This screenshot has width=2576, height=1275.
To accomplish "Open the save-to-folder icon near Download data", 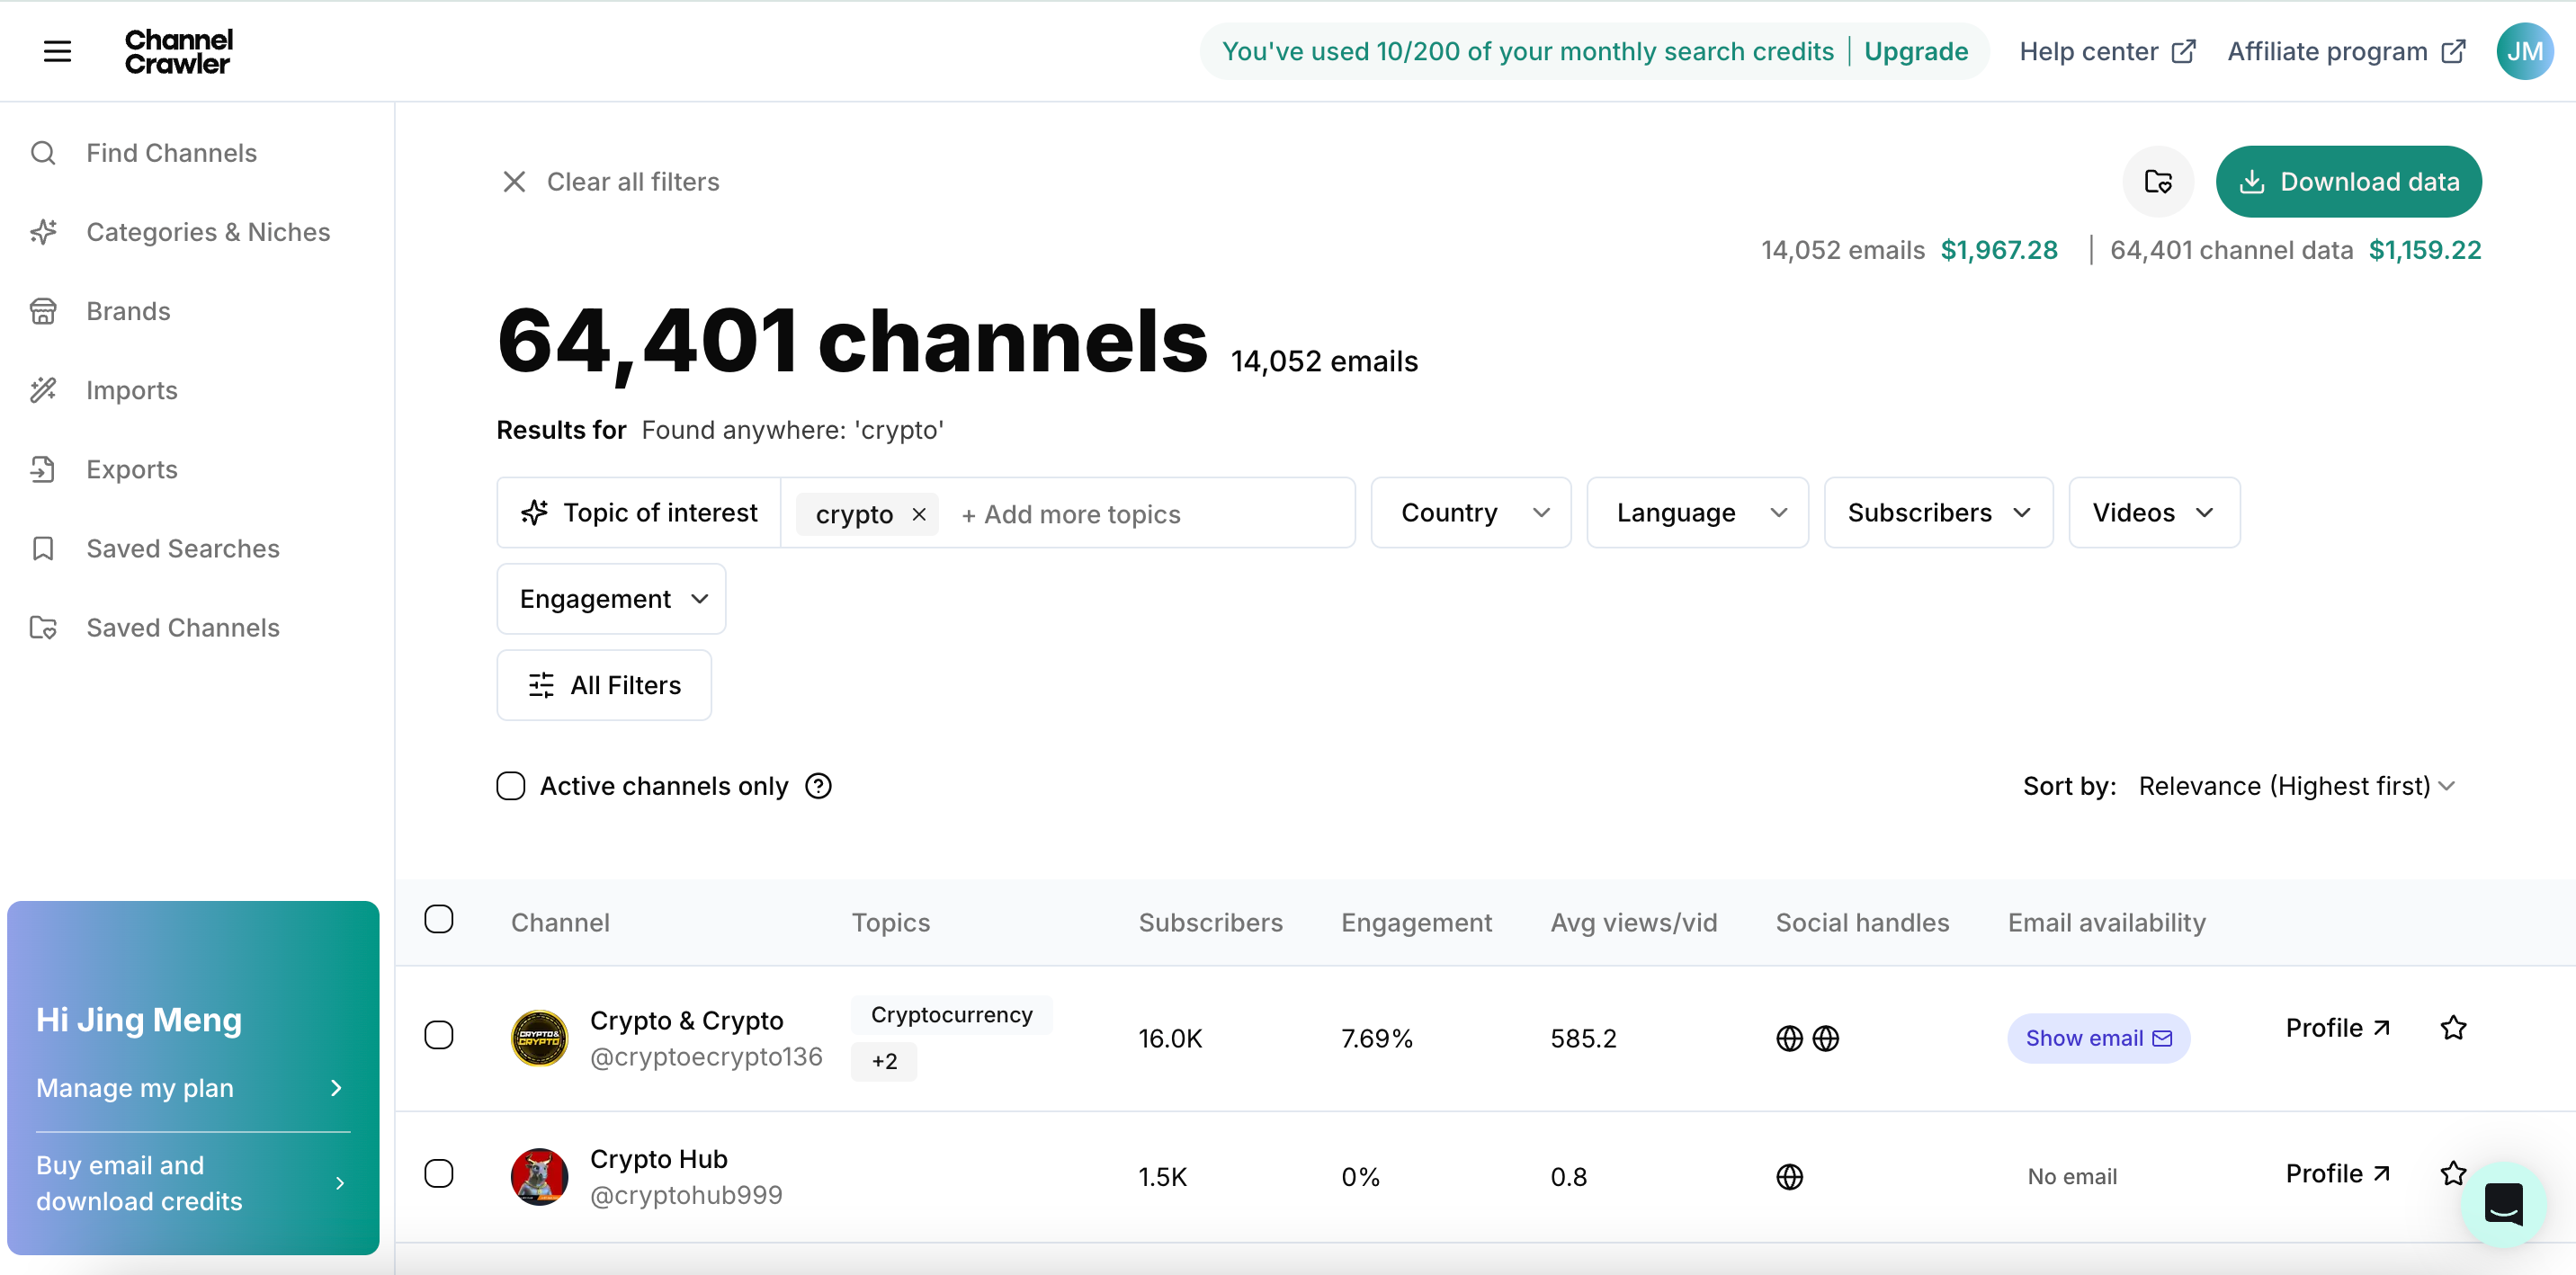I will coord(2157,181).
